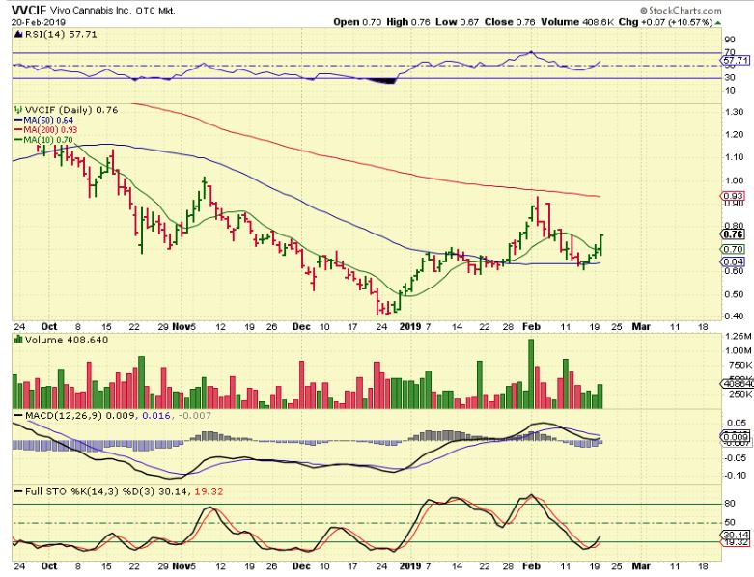Click the 30.14 stochastic tag on right axis
Screen dimensions: 754x577
(x=736, y=536)
